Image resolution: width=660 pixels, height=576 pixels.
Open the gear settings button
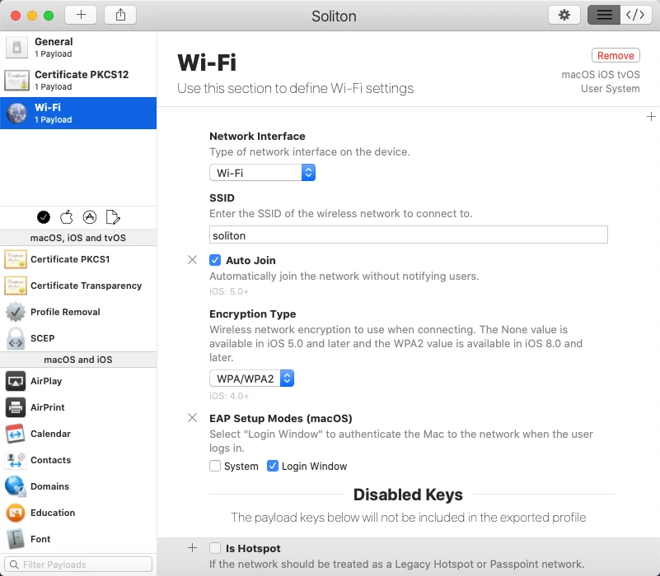[564, 15]
